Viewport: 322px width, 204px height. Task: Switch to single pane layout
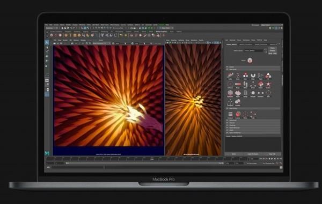[x=47, y=80]
